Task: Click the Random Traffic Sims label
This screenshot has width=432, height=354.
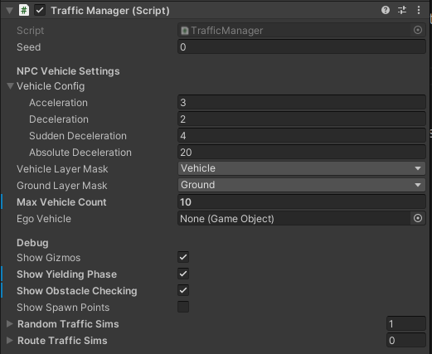Action: (68, 324)
